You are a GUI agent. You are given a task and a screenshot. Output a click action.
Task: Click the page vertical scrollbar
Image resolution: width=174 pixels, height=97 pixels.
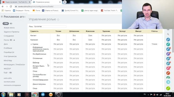pyautogui.click(x=173, y=41)
